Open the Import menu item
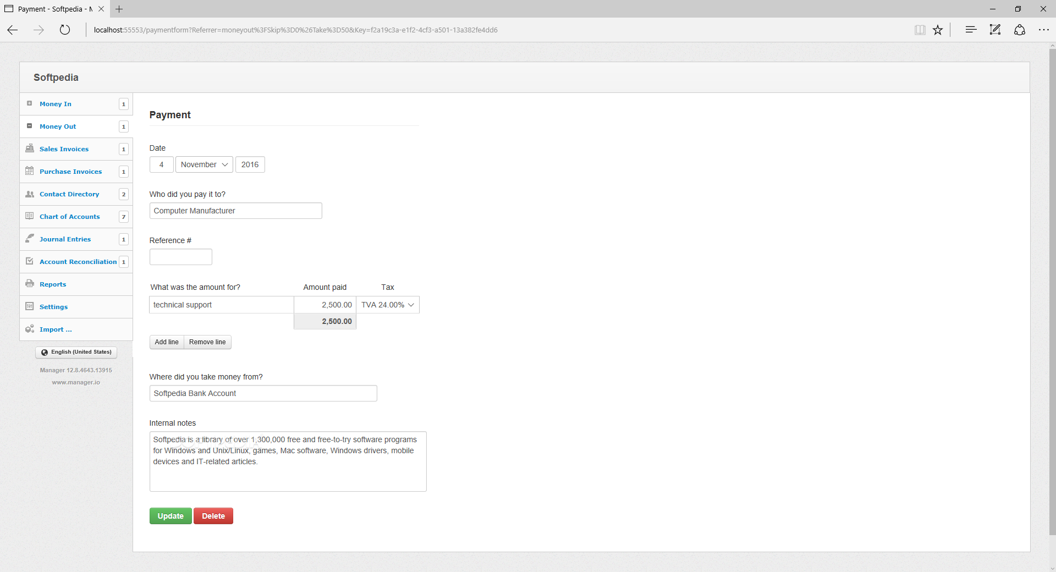This screenshot has width=1056, height=572. point(56,329)
